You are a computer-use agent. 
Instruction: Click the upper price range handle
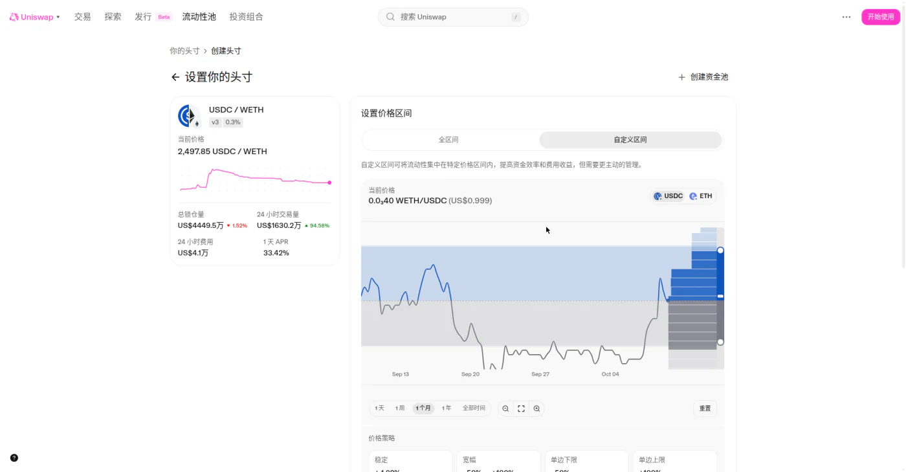click(720, 251)
